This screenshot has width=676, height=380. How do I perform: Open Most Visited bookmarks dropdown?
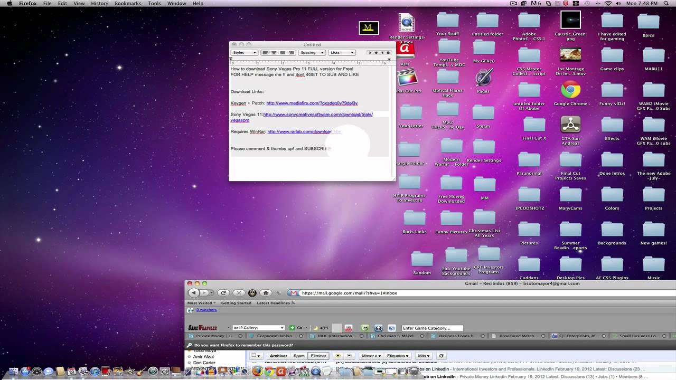point(201,303)
